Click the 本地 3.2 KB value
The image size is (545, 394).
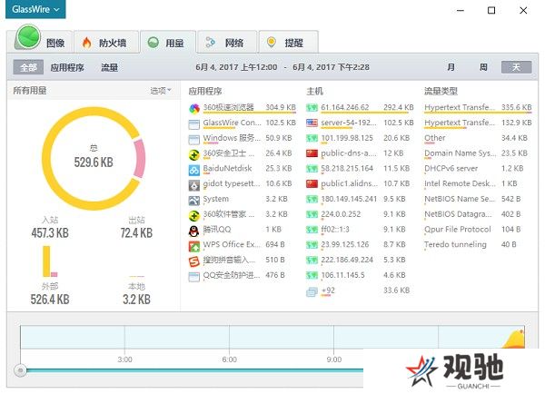pos(136,300)
